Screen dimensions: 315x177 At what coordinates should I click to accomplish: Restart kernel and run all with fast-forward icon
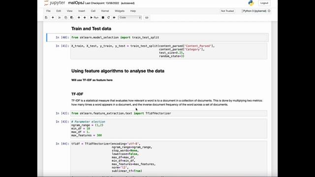[x=114, y=18]
